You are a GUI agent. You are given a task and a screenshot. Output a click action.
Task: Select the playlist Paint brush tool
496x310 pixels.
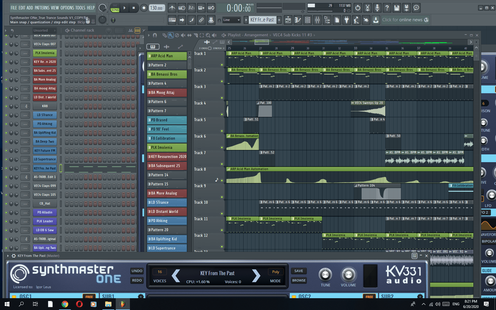(x=171, y=35)
